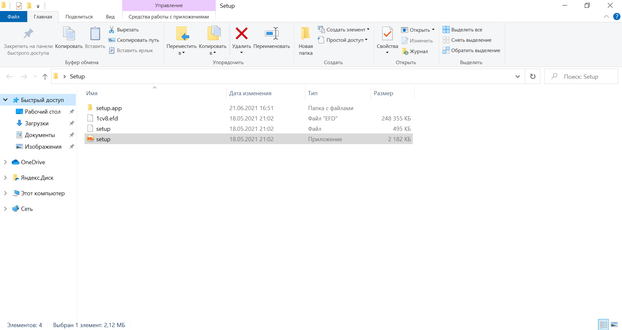The height and width of the screenshot is (330, 622).
Task: Expand the Этот компьютер tree node
Action: coord(5,193)
